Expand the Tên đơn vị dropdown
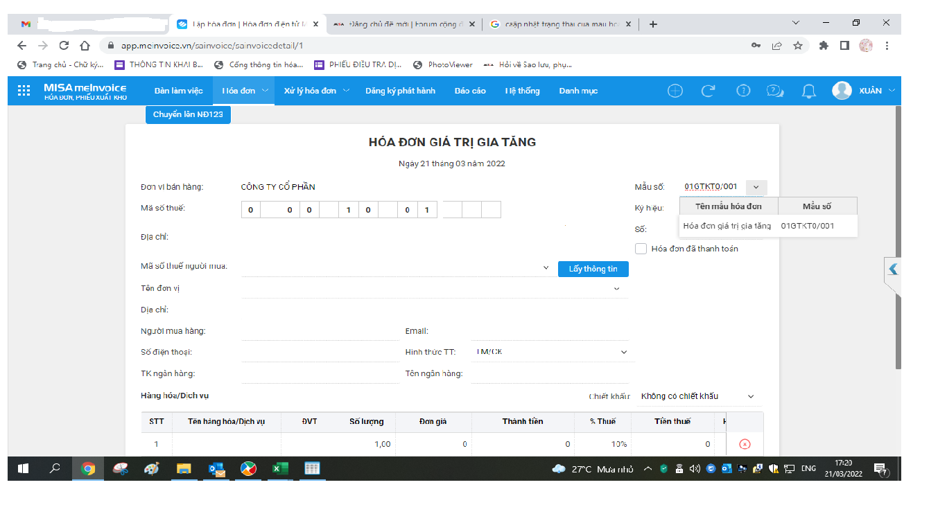The height and width of the screenshot is (532, 947). pyautogui.click(x=617, y=289)
